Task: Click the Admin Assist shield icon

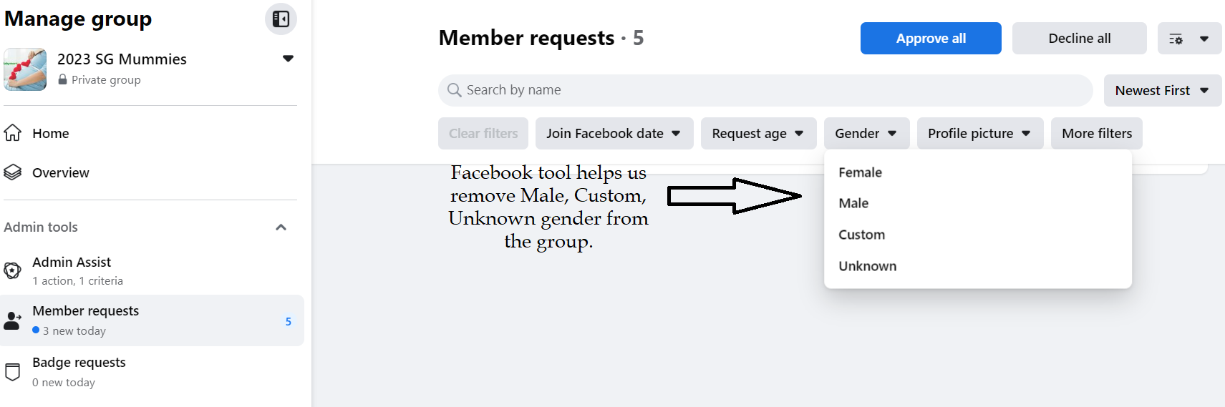Action: pos(13,270)
